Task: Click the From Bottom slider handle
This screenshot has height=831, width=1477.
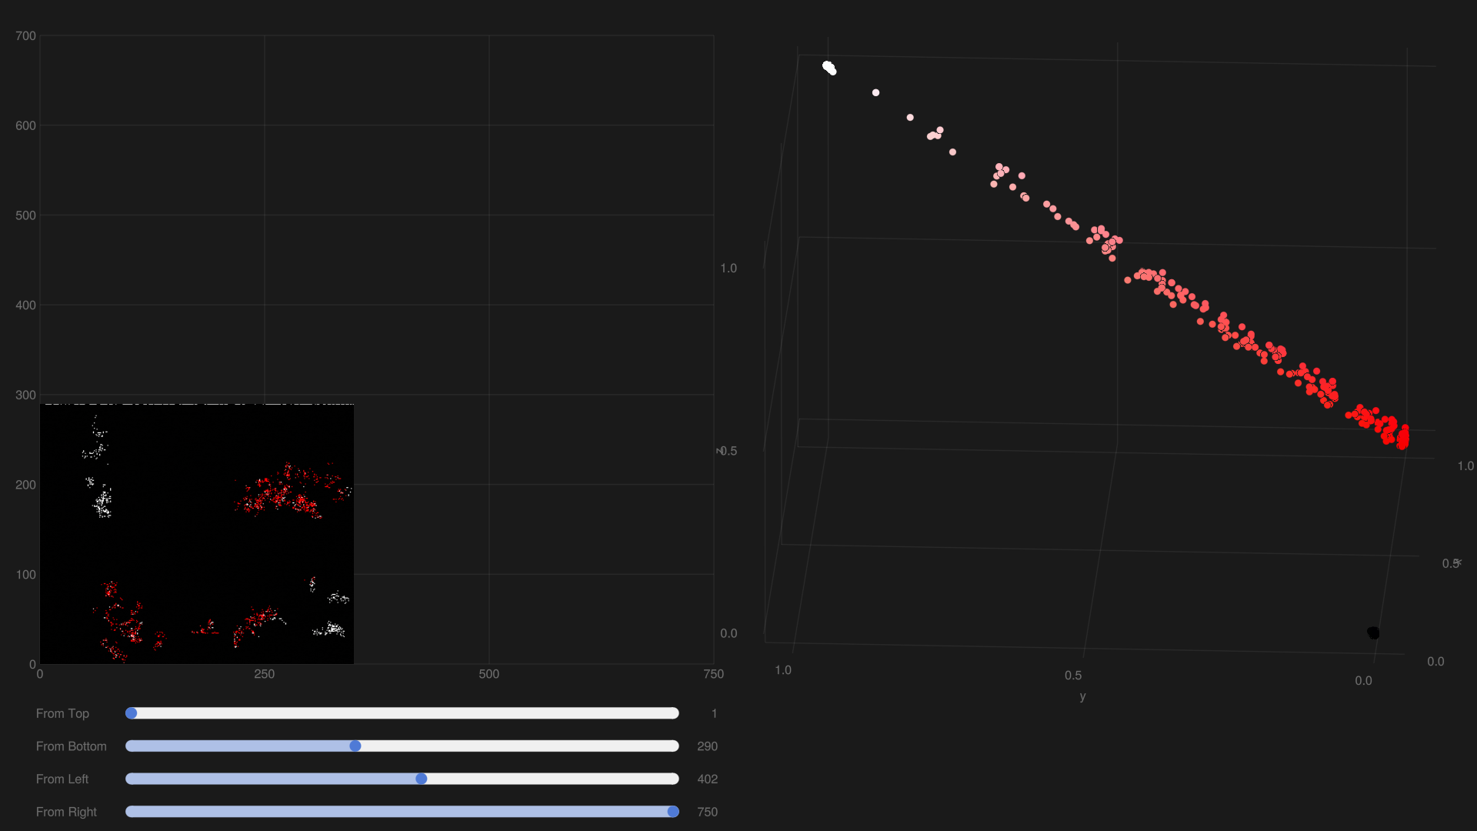Action: (x=355, y=746)
